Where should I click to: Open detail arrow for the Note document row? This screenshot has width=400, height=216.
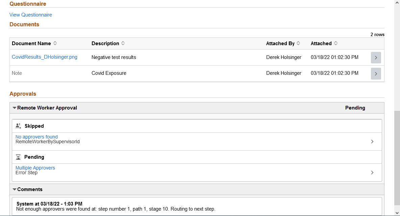[376, 73]
